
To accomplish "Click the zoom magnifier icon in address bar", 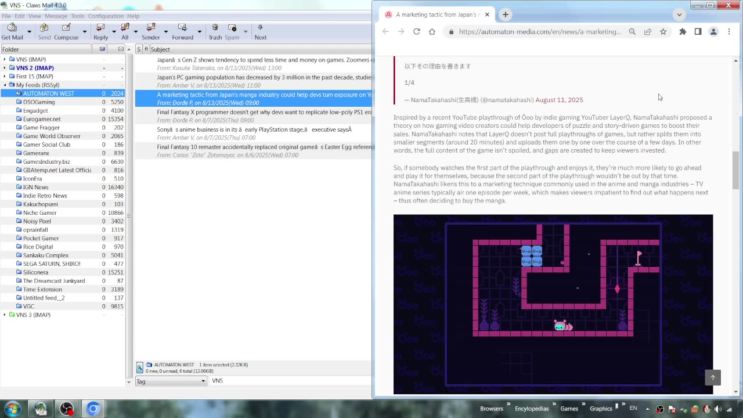I will click(632, 32).
